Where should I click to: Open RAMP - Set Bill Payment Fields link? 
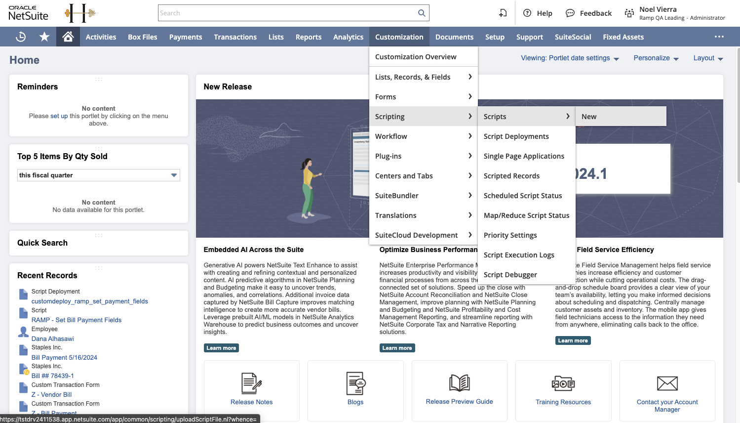[77, 320]
